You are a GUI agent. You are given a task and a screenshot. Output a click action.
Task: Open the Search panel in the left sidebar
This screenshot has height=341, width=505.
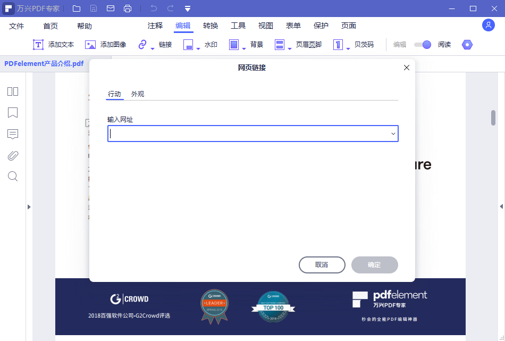click(12, 176)
